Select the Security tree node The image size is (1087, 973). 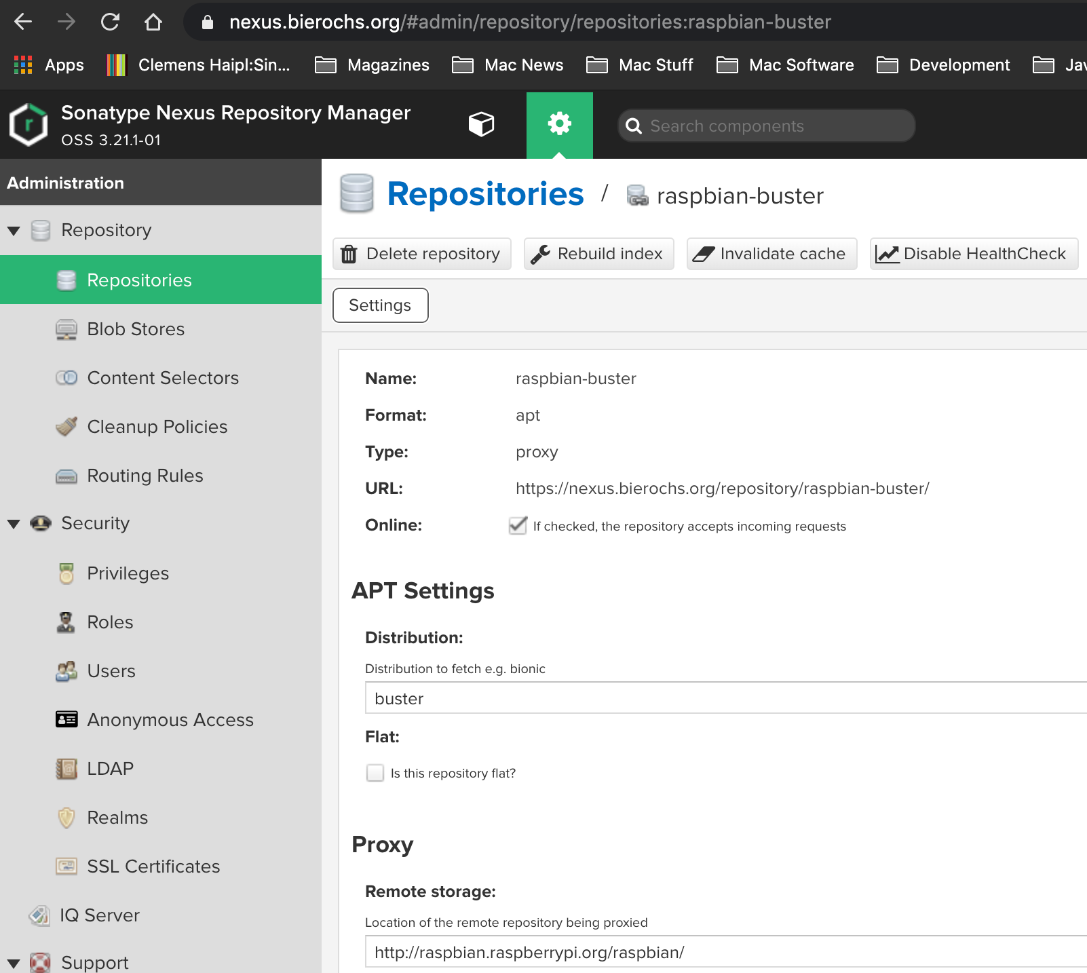click(x=95, y=523)
